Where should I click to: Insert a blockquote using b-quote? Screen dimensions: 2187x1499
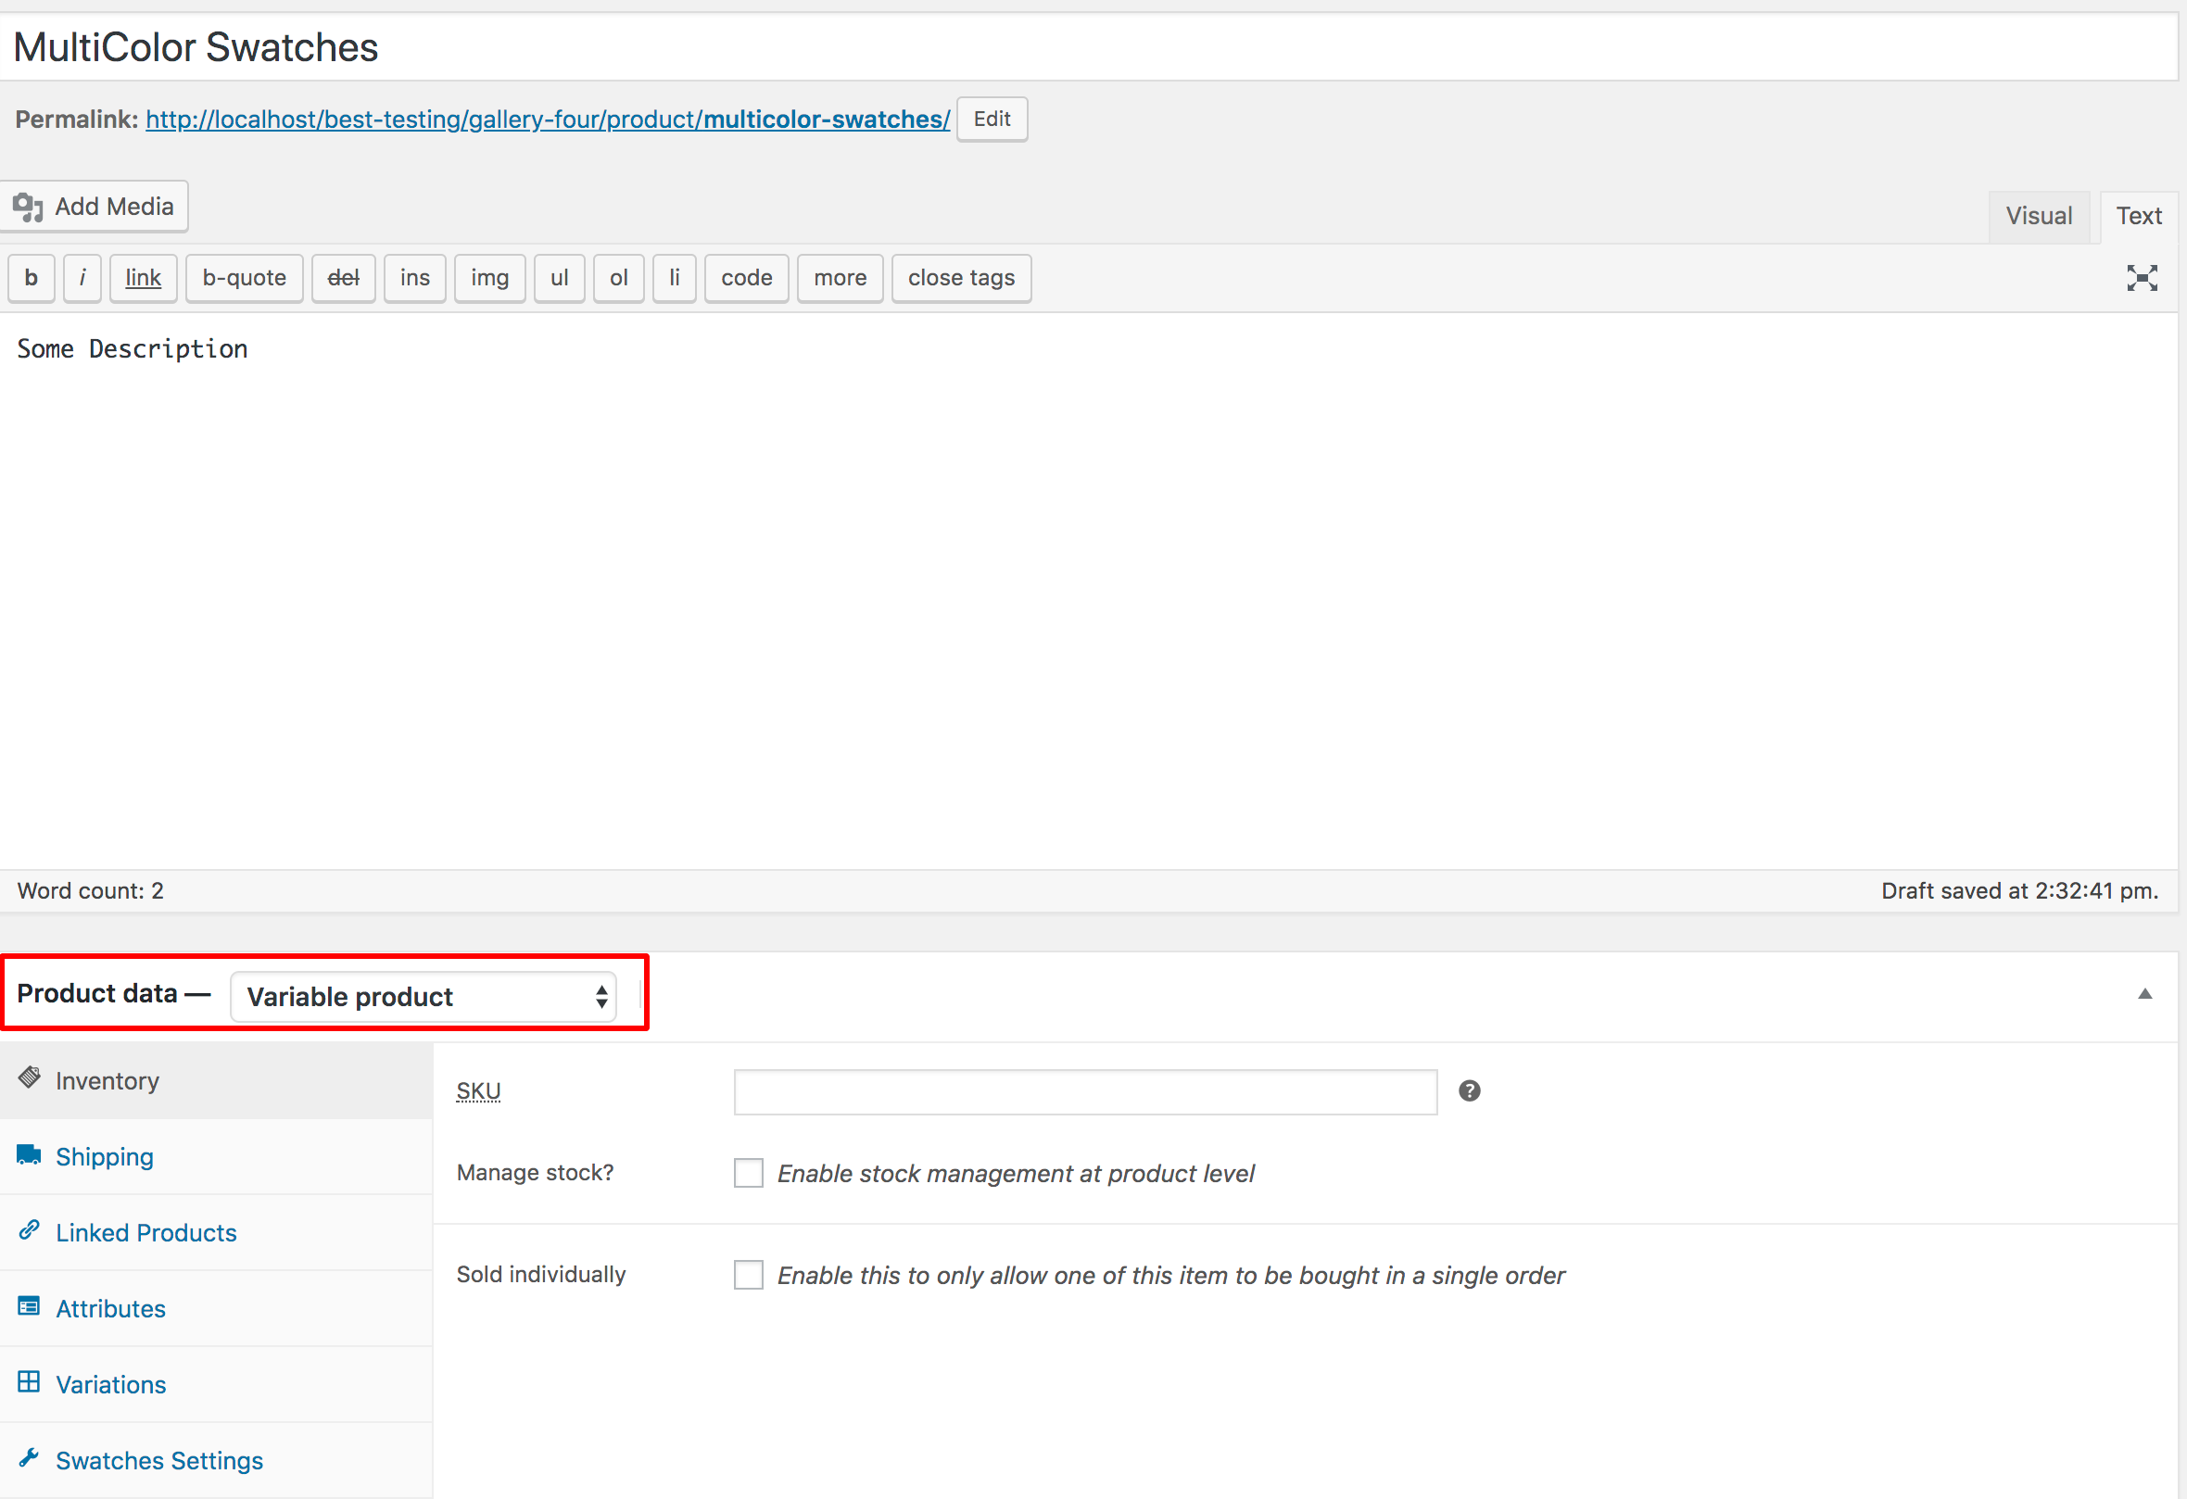click(244, 278)
